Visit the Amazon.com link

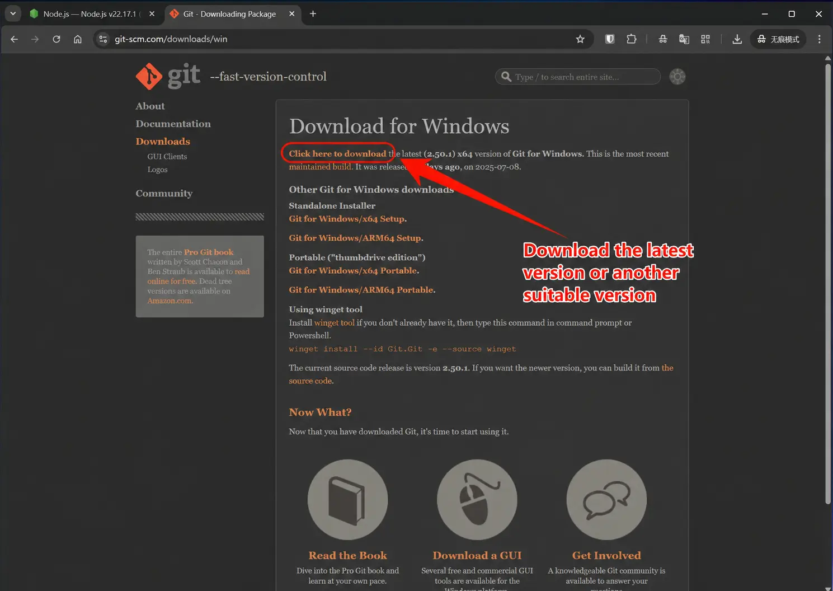point(170,301)
